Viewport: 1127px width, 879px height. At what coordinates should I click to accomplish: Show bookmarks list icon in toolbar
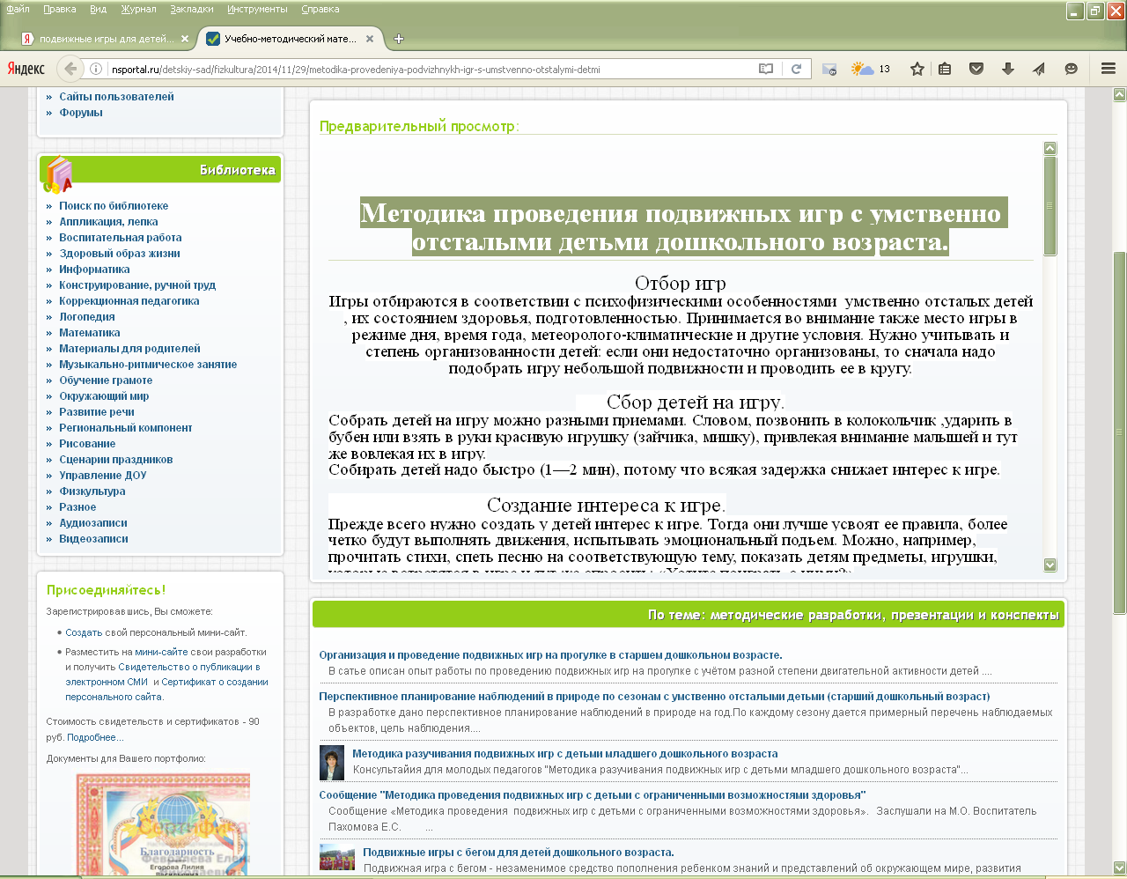tap(945, 69)
